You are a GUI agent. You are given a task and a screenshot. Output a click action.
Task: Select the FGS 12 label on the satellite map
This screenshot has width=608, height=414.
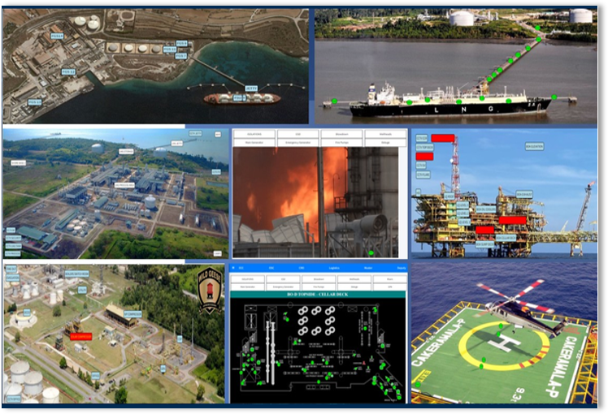pos(68,72)
